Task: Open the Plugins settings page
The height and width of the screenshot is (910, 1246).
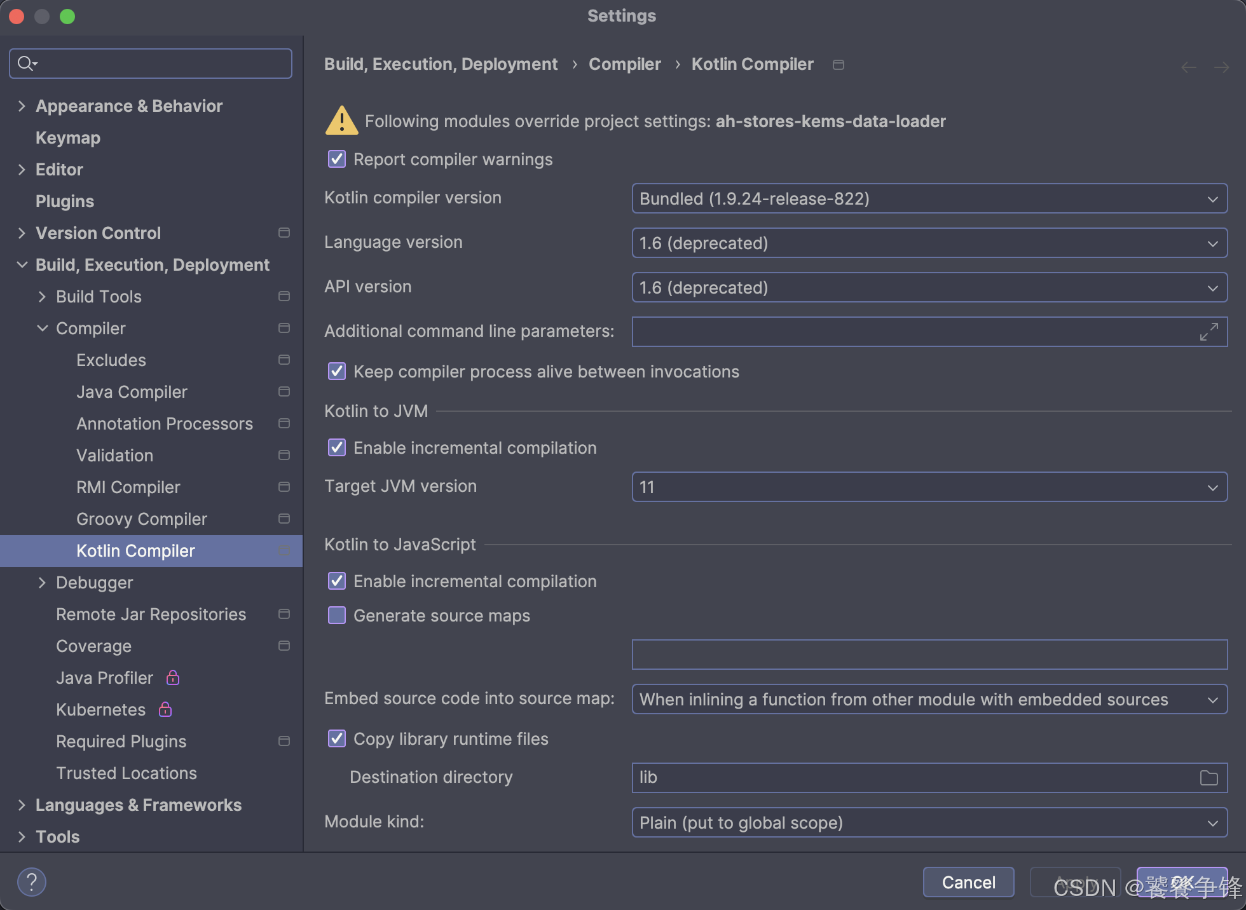Action: click(x=65, y=201)
